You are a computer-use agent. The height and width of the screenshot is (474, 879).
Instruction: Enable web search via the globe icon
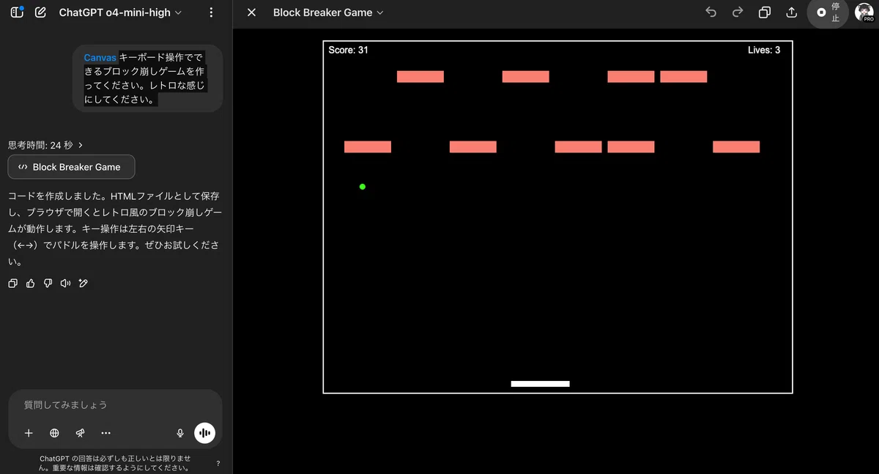[54, 433]
